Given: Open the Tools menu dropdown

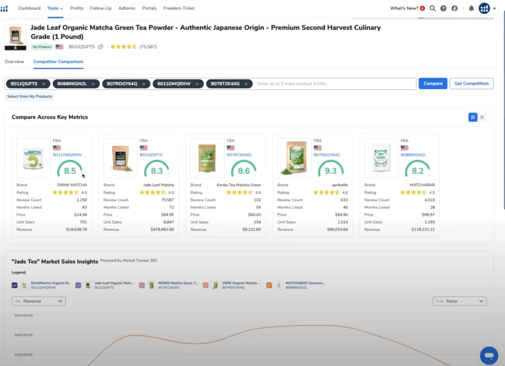Looking at the screenshot, I should pos(55,8).
